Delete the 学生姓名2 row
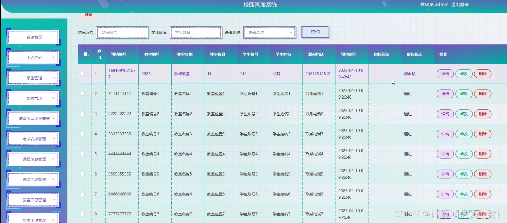Image resolution: width=507 pixels, height=223 pixels. click(483, 114)
